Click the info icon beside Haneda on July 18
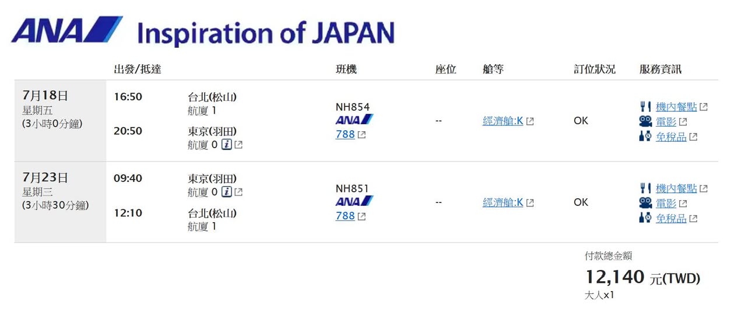Screen dimensions: 734x315 coord(227,145)
